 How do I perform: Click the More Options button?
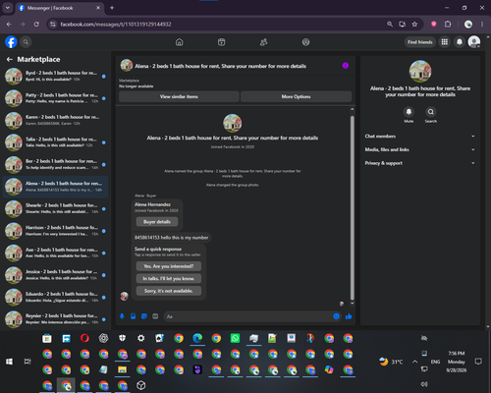pyautogui.click(x=296, y=96)
